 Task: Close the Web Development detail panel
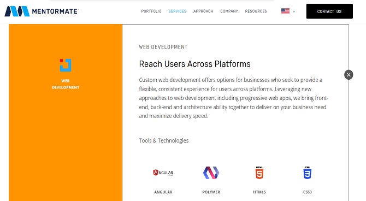pyautogui.click(x=349, y=75)
